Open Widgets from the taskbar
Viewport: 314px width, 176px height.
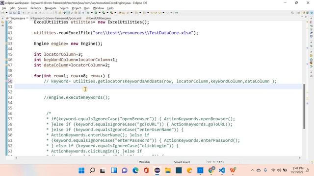click(114, 171)
